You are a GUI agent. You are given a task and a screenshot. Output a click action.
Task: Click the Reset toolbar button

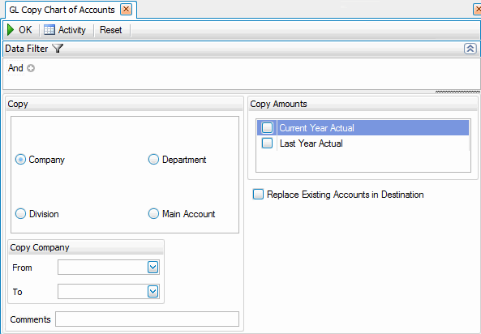click(111, 30)
